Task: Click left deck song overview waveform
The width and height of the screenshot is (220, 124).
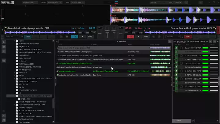Action: (40, 33)
